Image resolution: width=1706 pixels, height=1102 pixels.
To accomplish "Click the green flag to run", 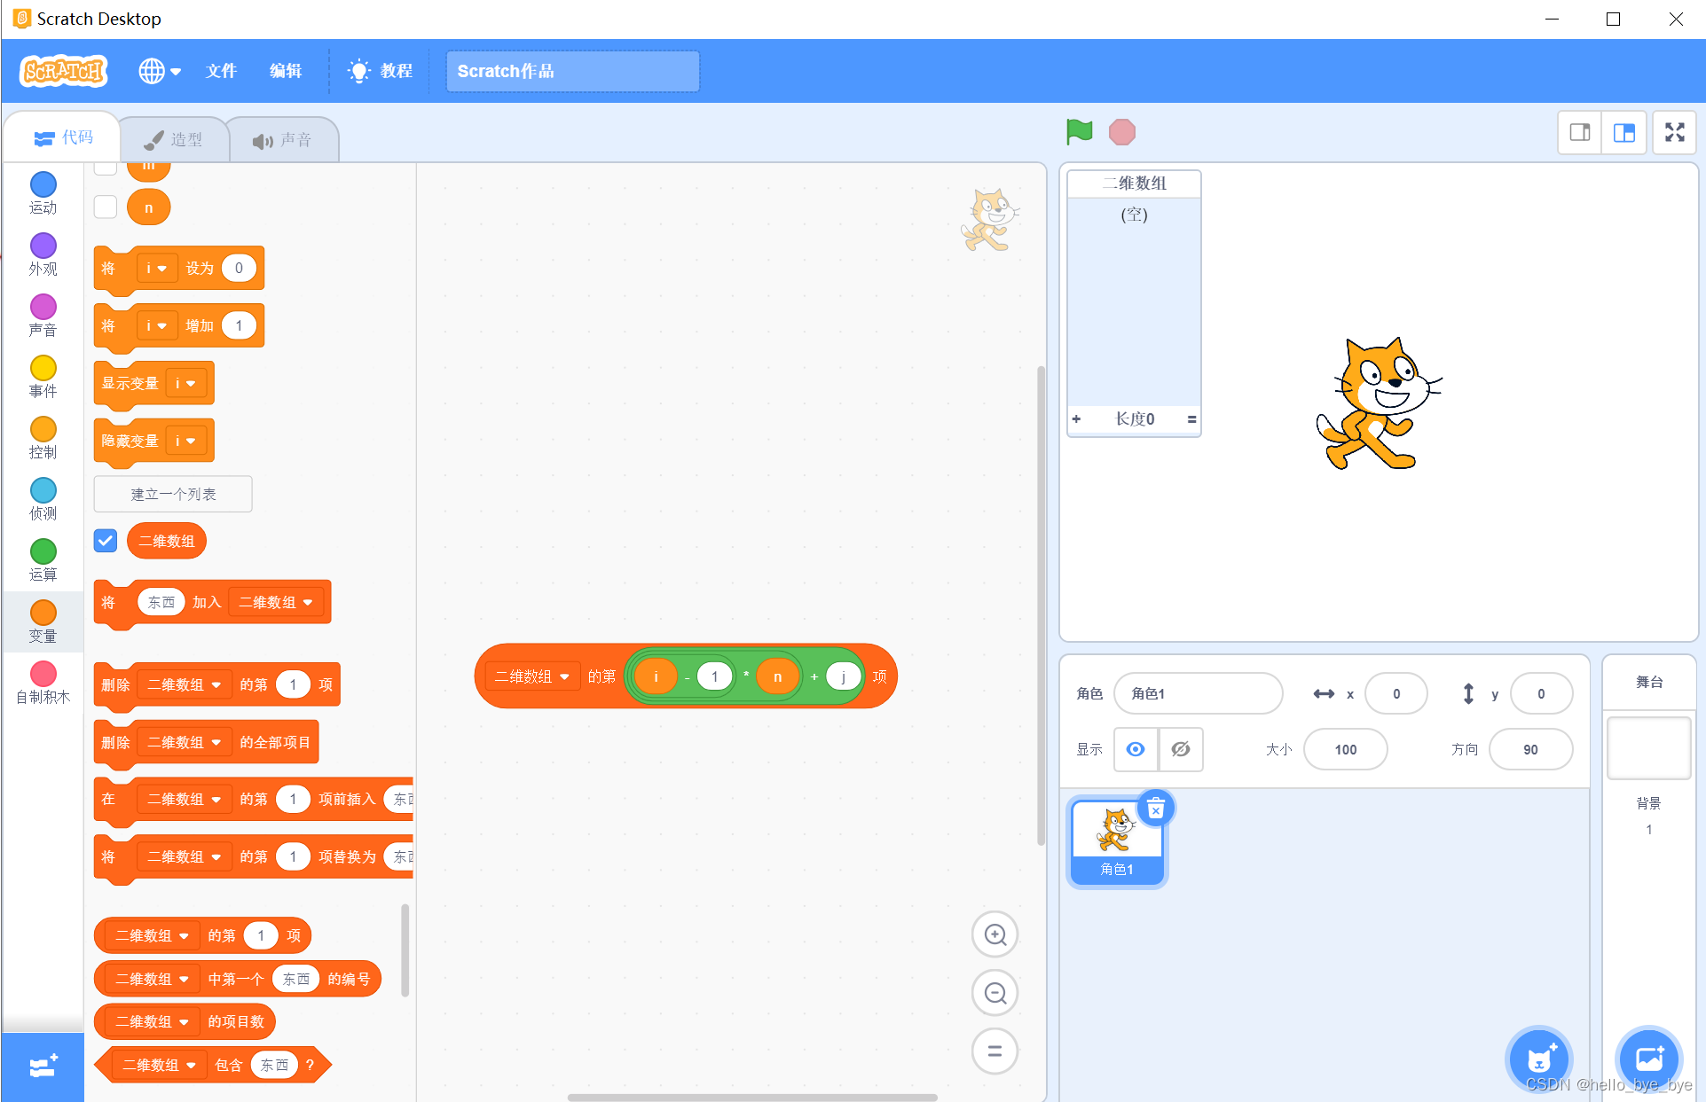I will coord(1079,132).
